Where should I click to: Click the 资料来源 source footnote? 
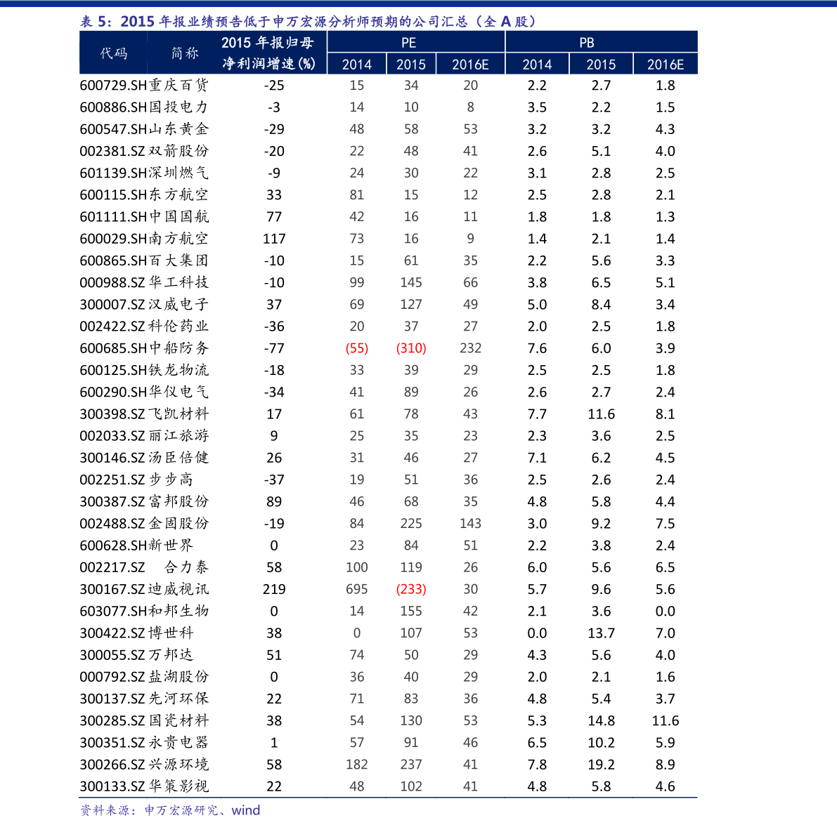(x=170, y=810)
